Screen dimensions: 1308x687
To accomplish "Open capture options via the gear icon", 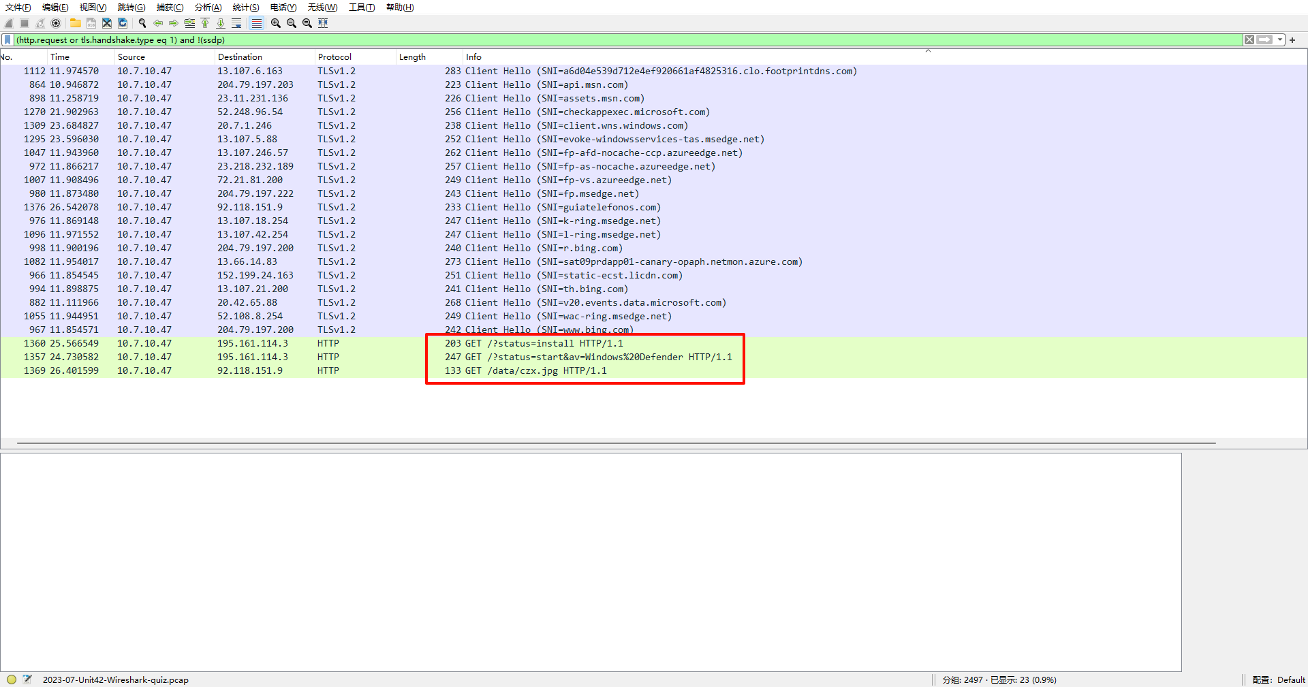I will coord(56,22).
